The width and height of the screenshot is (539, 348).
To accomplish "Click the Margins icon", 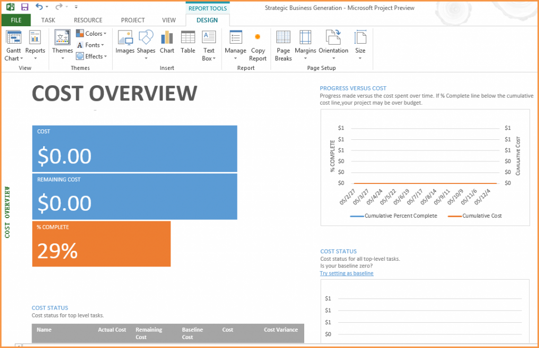I will (305, 37).
